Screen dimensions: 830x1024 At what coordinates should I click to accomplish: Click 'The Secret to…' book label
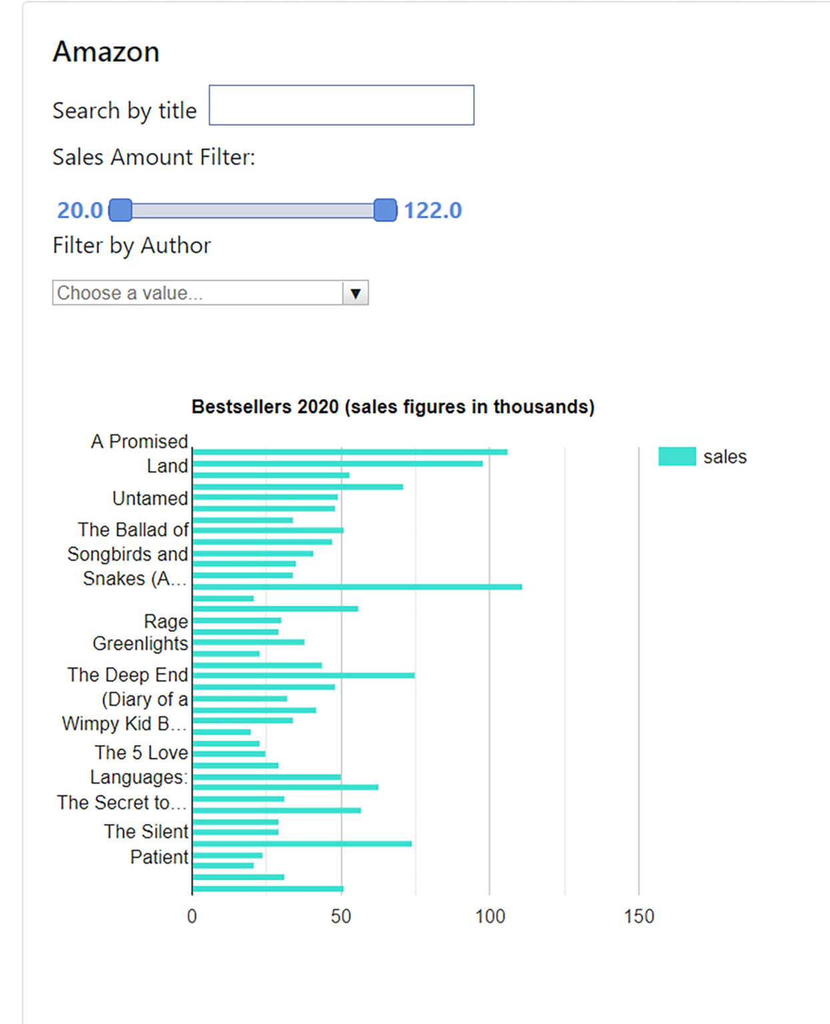tap(121, 802)
